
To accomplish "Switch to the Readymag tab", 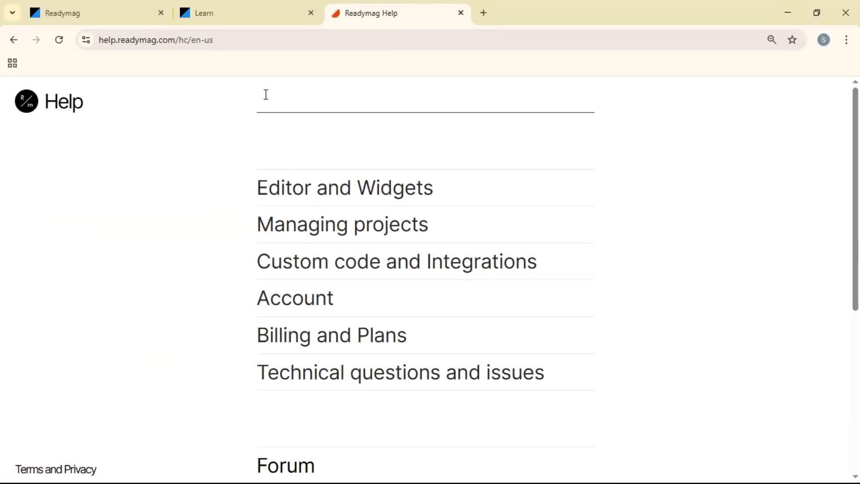I will 63,13.
